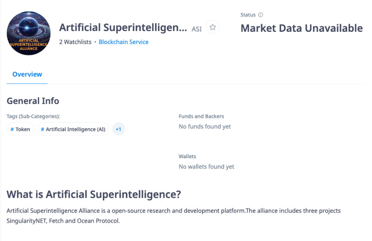The image size is (372, 241).
Task: Select the Artificial Intelligence (AI) tag
Action: tap(73, 129)
